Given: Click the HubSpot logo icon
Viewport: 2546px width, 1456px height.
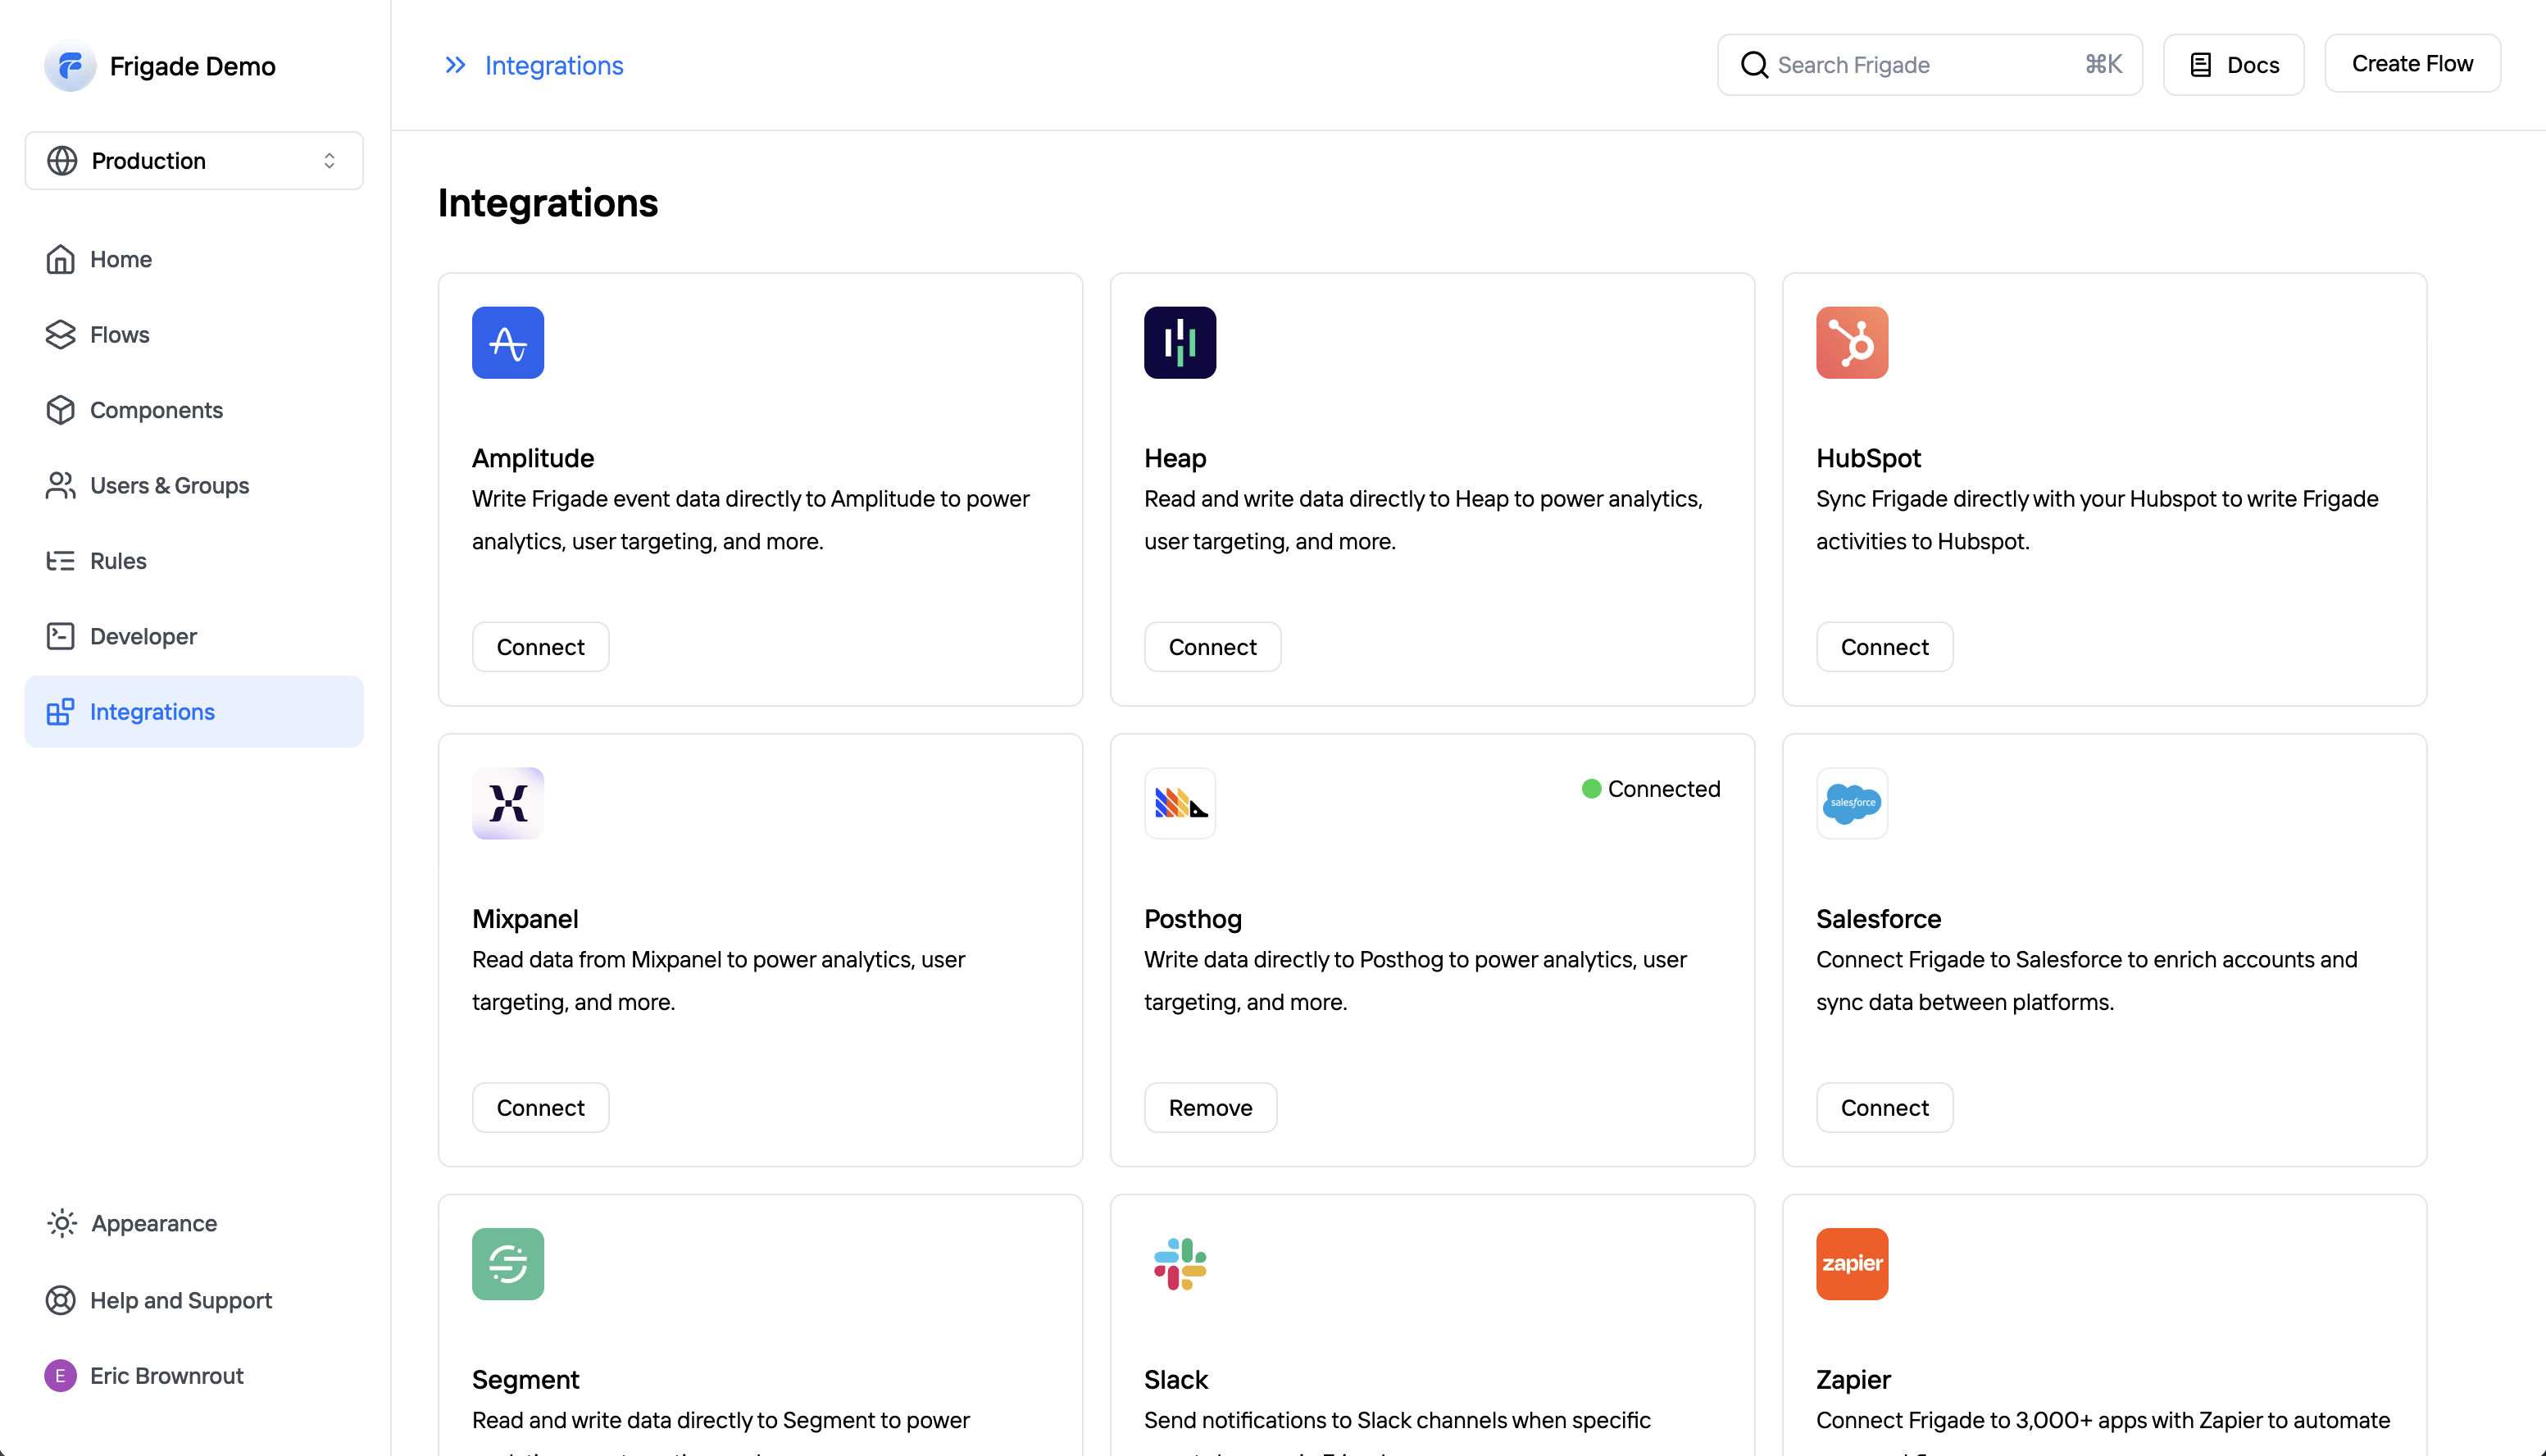Looking at the screenshot, I should coord(1851,342).
